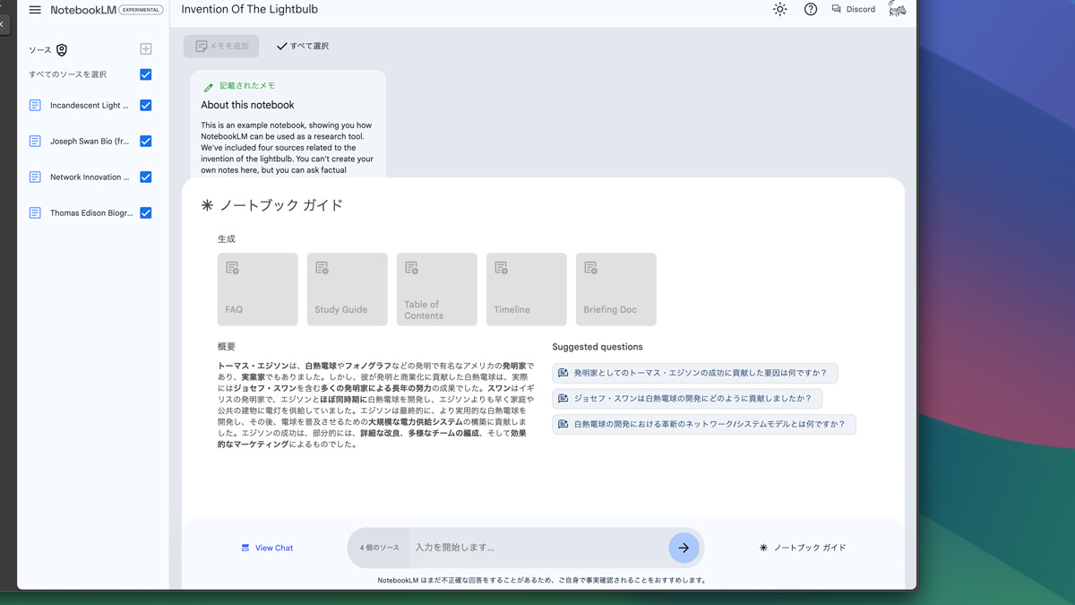Generate an FAQ document
This screenshot has height=605, width=1075.
click(258, 289)
